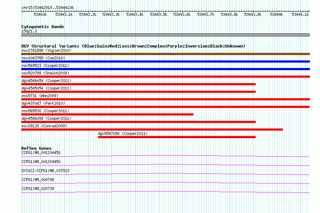Image resolution: width=320 pixels, height=213 pixels.
Task: Click the DGV Structural Variants track title
Action: [x=133, y=46]
